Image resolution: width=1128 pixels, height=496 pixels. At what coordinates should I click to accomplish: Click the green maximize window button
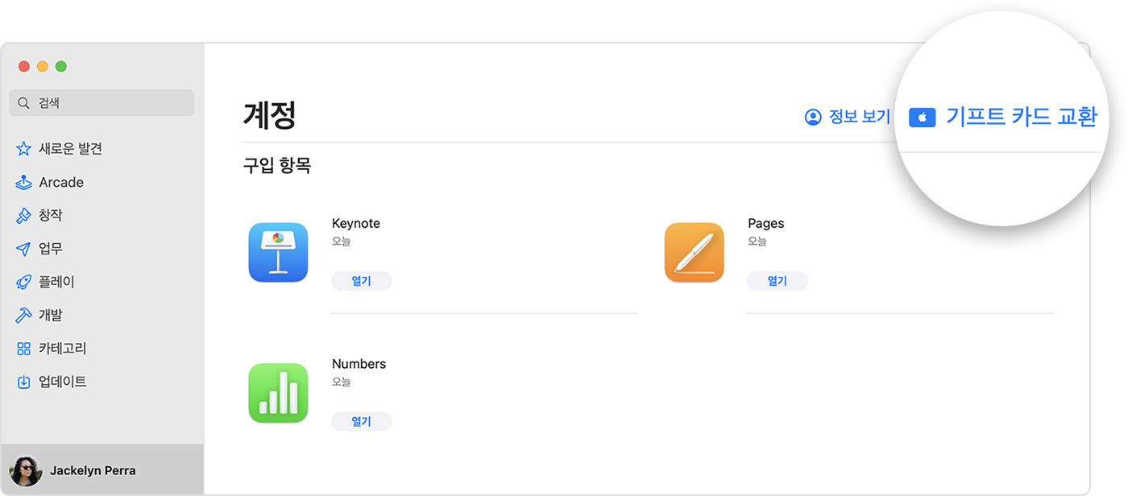[61, 66]
